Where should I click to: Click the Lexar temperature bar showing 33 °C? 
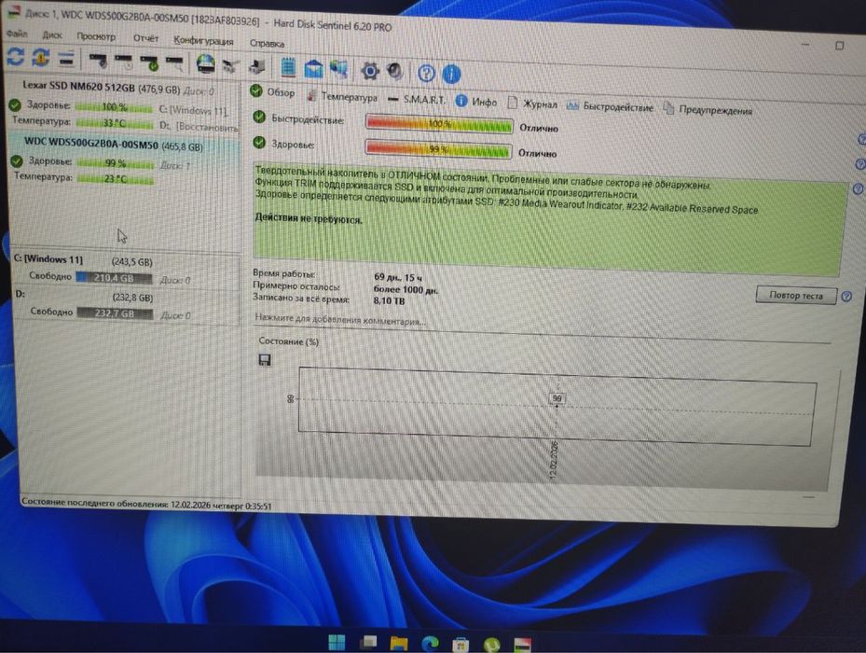click(x=115, y=123)
